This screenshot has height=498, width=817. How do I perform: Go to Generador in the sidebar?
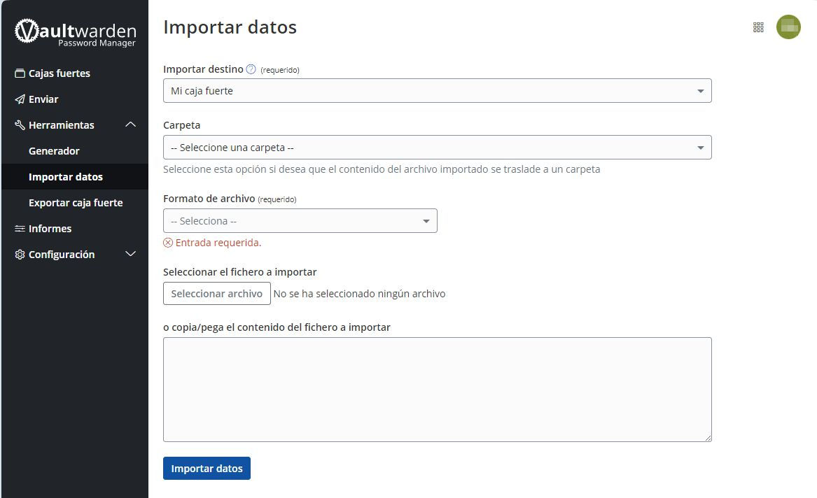coord(54,151)
